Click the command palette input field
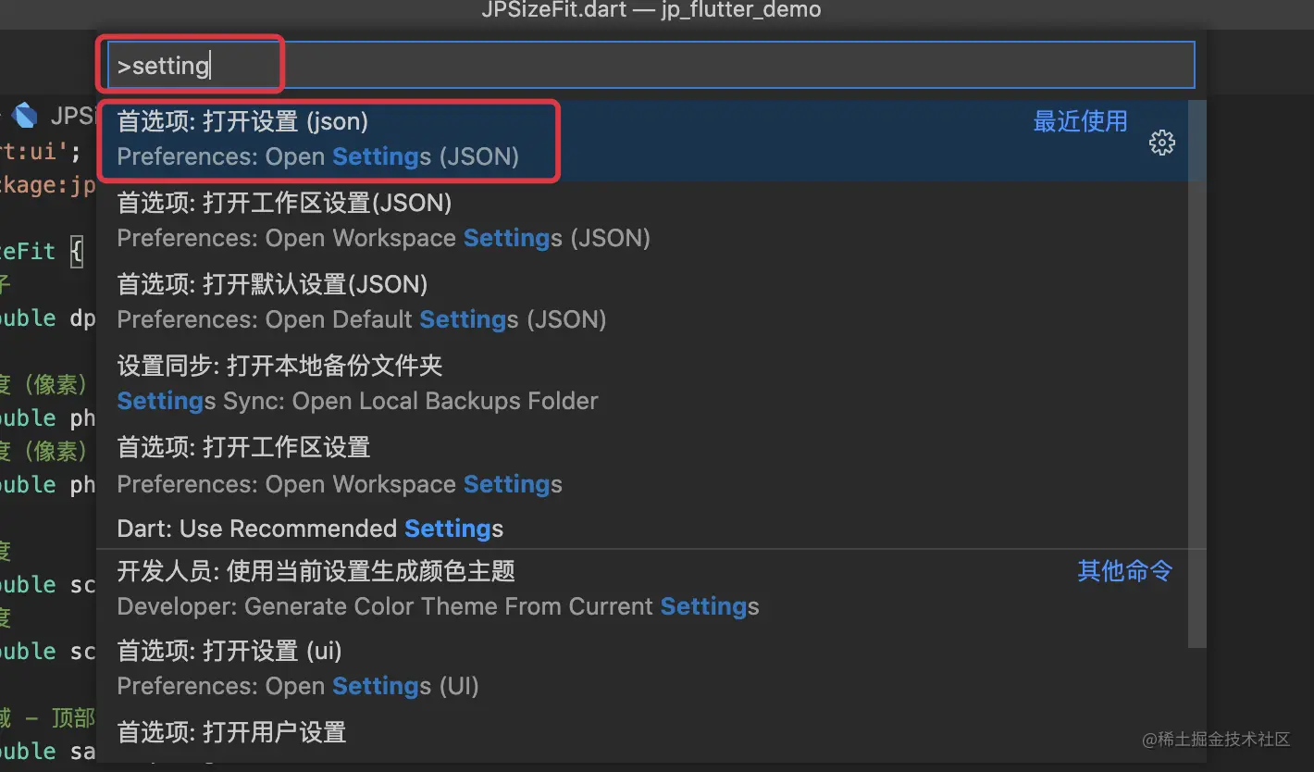The height and width of the screenshot is (772, 1314). [x=651, y=65]
